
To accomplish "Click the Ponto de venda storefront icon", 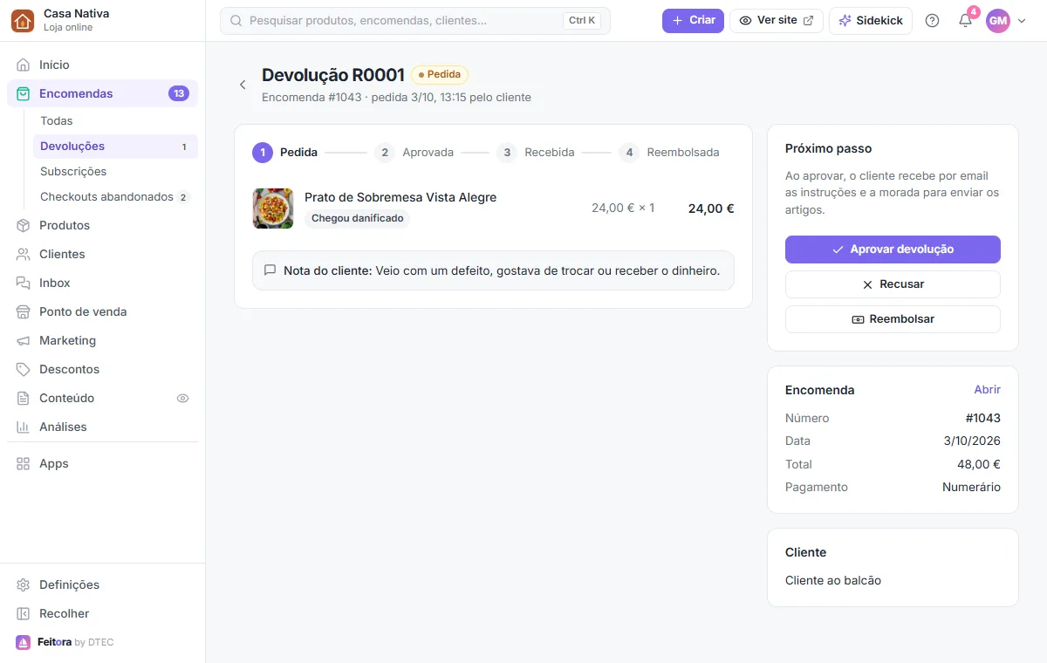I will tap(23, 311).
